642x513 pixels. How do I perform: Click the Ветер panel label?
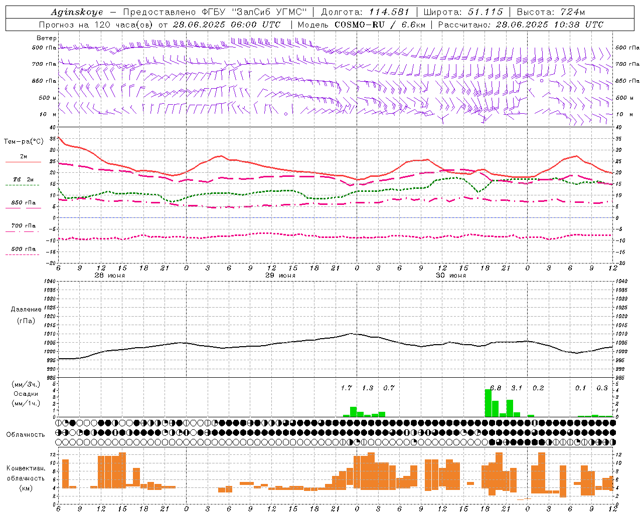pos(46,38)
